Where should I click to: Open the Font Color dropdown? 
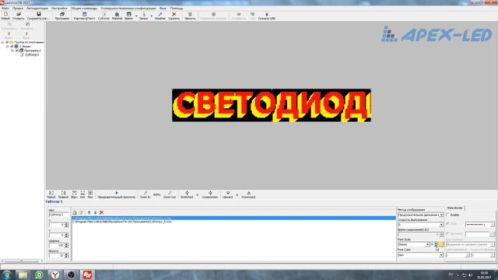point(441,255)
